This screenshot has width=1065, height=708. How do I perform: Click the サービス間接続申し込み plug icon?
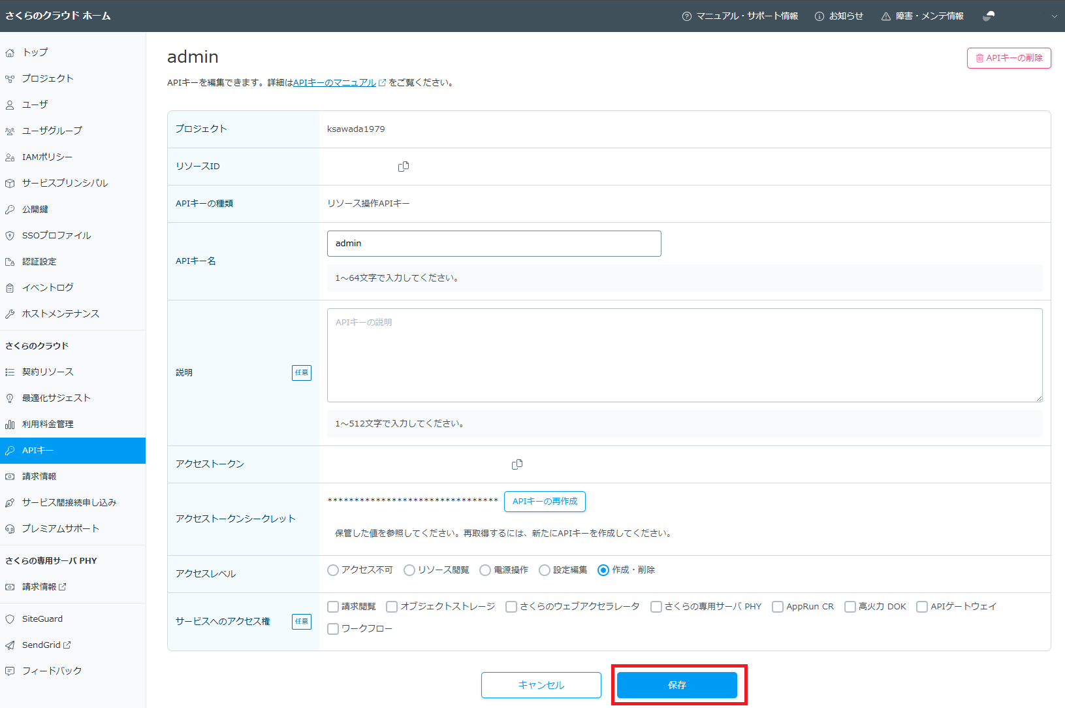[x=10, y=503]
